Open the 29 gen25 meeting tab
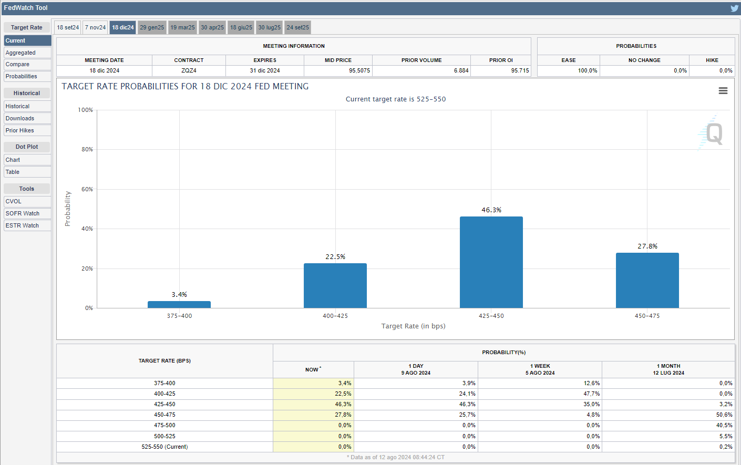 coord(152,27)
